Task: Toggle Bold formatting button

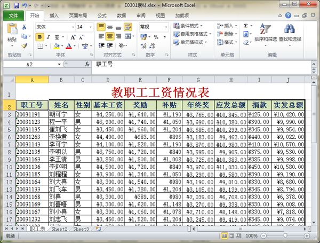Action: click(x=40, y=37)
